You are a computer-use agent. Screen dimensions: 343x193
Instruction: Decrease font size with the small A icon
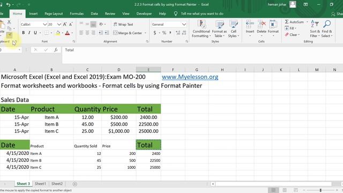pyautogui.click(x=71, y=24)
